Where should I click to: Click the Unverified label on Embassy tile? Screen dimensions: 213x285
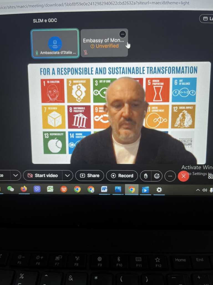(105, 46)
